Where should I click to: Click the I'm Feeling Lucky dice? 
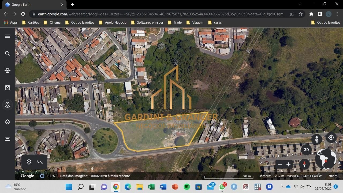pos(8,88)
